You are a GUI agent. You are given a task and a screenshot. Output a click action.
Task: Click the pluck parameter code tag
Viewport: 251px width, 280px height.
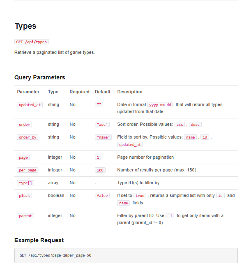(24, 196)
